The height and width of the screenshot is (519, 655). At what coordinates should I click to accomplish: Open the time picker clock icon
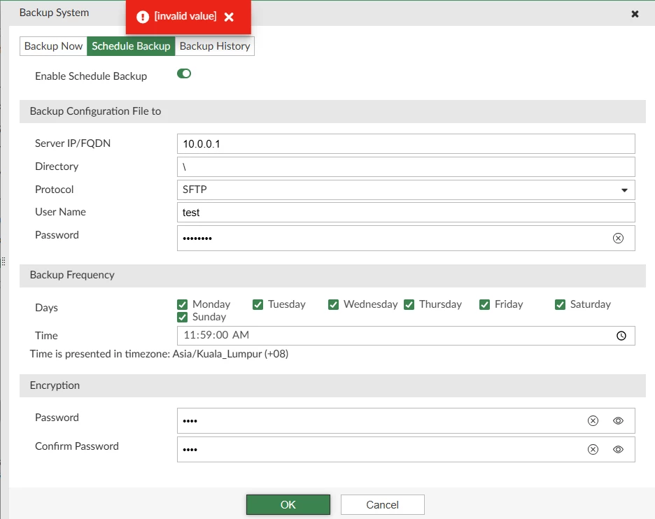pyautogui.click(x=621, y=336)
